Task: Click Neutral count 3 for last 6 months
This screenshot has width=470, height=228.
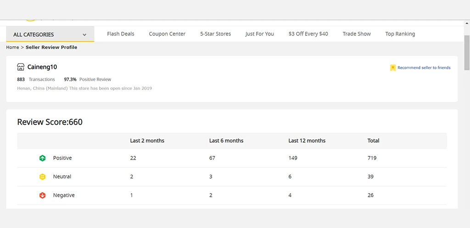Action: pyautogui.click(x=211, y=177)
